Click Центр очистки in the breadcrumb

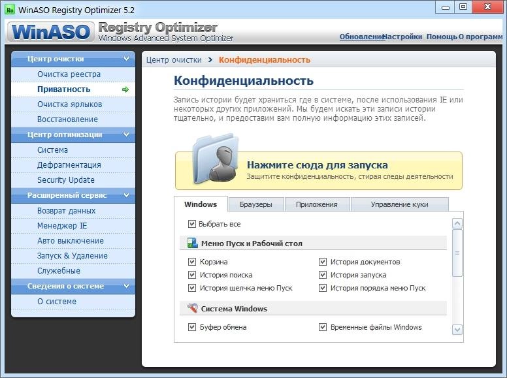pyautogui.click(x=174, y=60)
